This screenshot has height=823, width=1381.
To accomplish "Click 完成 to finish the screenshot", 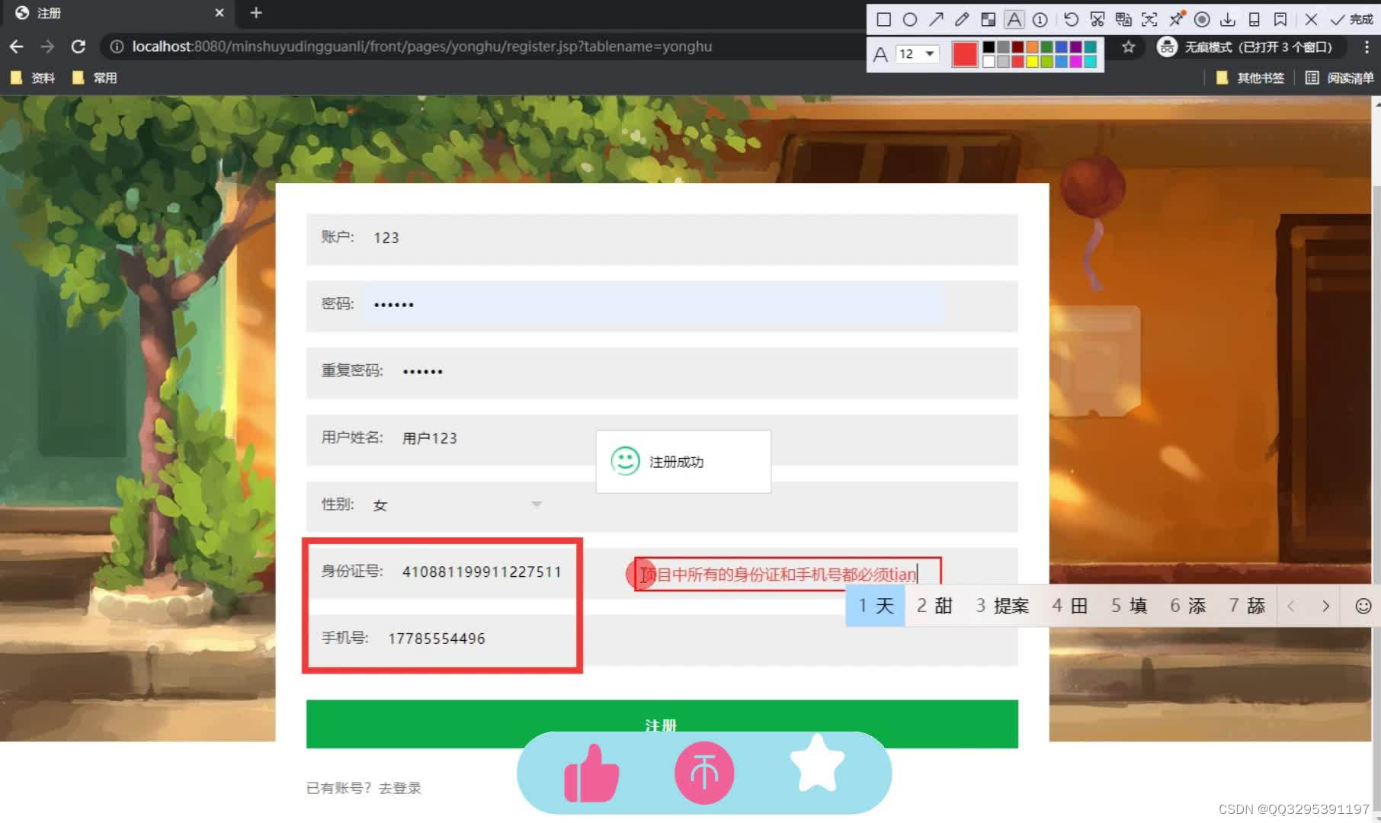I will click(1351, 19).
